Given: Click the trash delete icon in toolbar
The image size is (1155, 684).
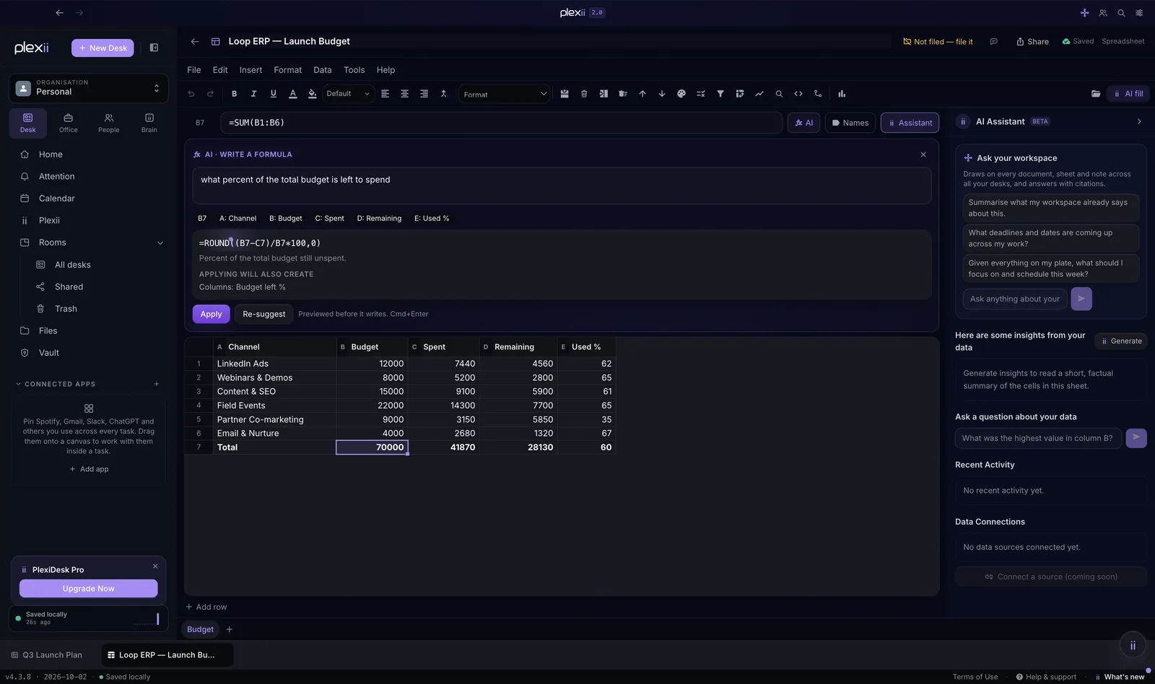Looking at the screenshot, I should pyautogui.click(x=584, y=94).
